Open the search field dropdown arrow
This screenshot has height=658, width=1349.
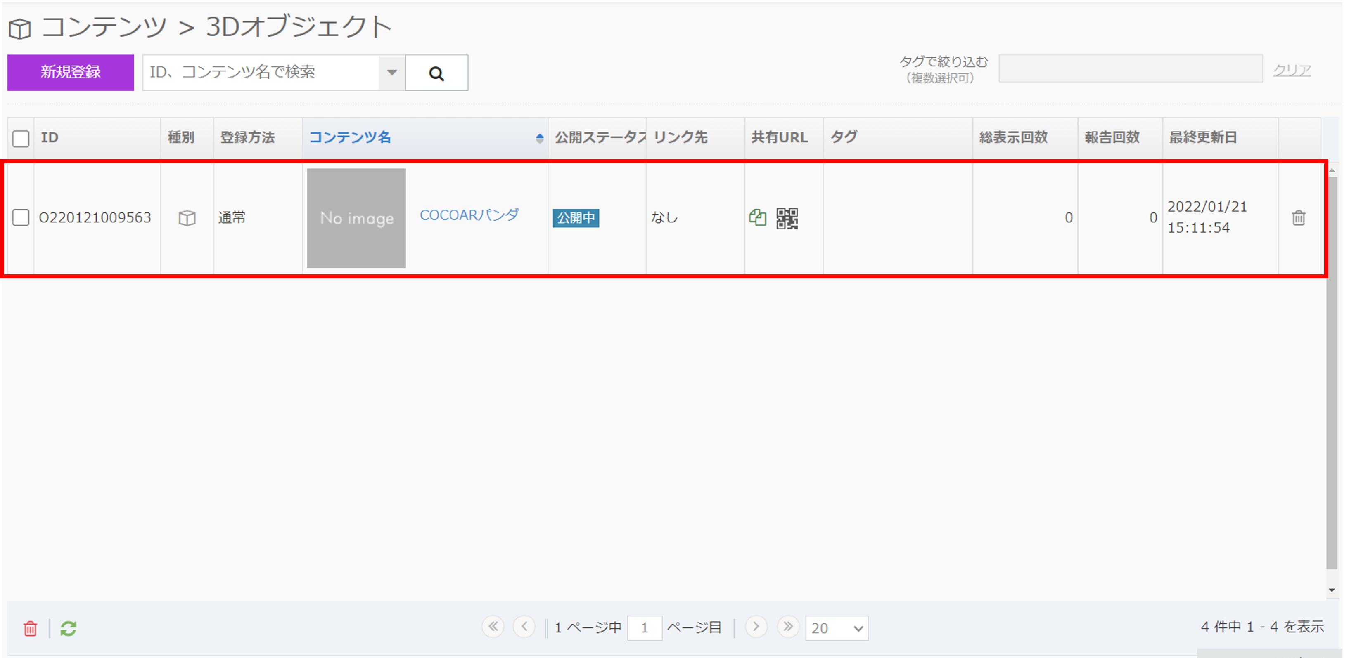392,73
